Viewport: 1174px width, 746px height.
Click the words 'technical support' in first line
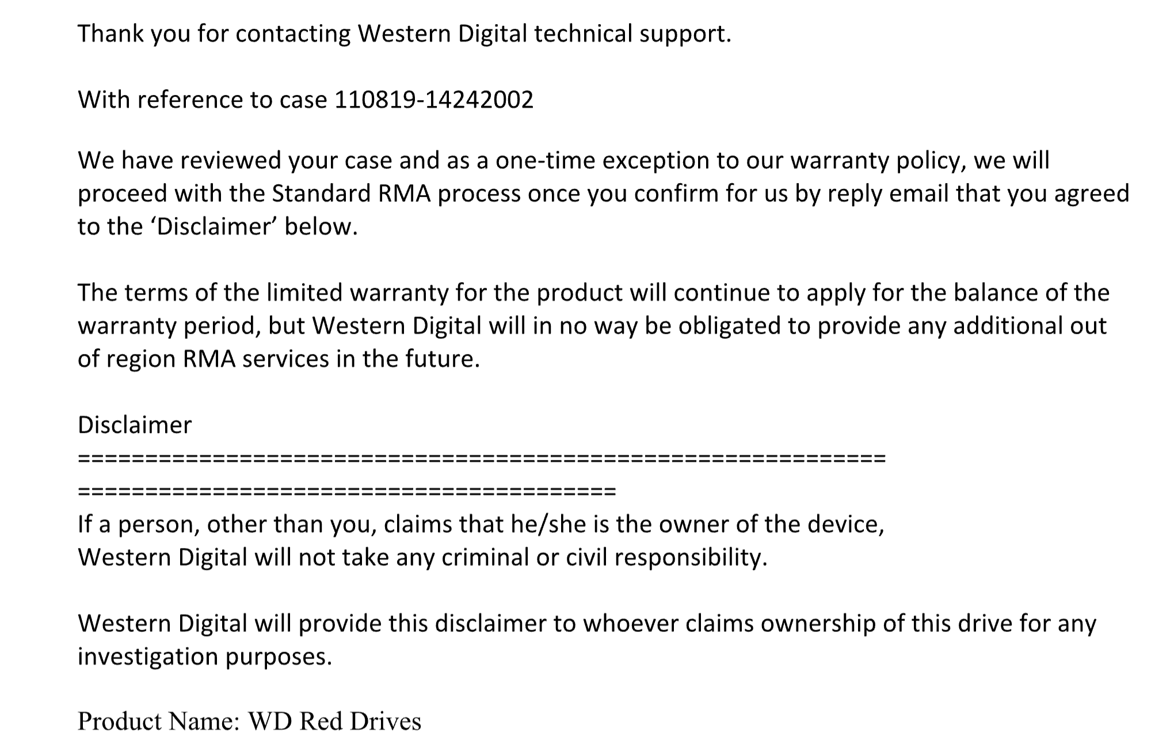[632, 34]
